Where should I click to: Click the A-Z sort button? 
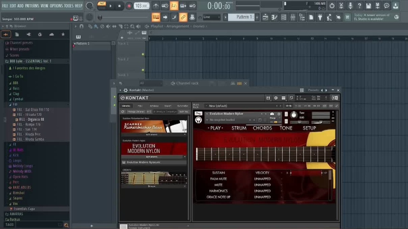click(149, 112)
